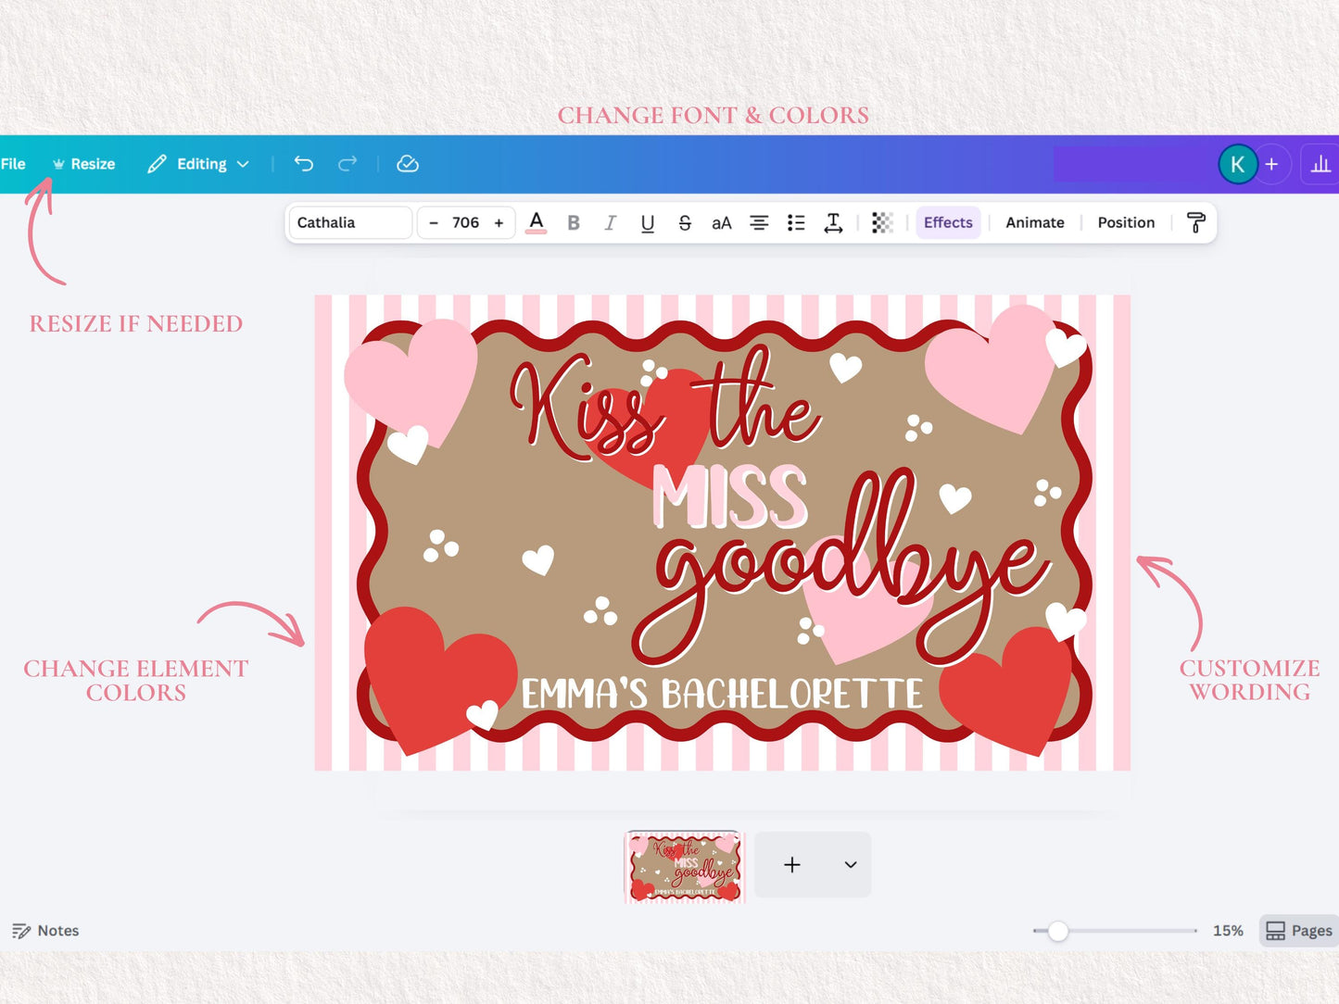1339x1004 pixels.
Task: Open the Position panel
Action: click(1126, 222)
